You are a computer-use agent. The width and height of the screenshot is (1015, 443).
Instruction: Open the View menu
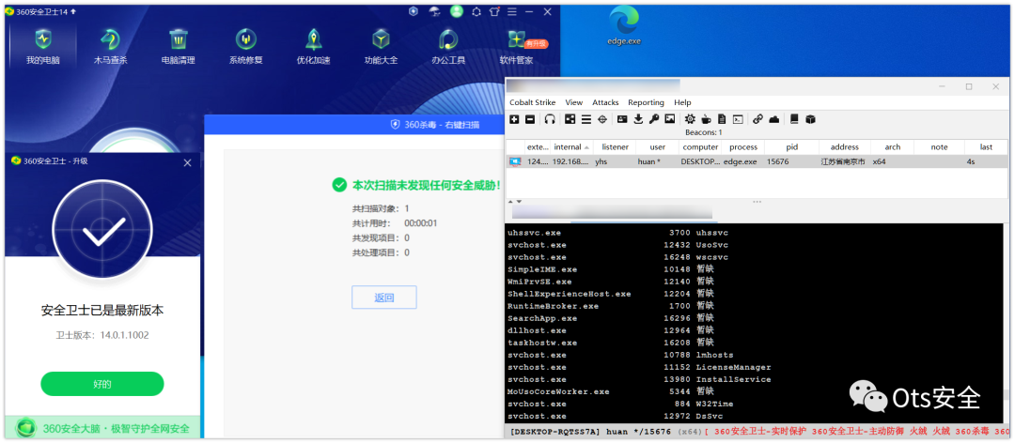(x=573, y=102)
